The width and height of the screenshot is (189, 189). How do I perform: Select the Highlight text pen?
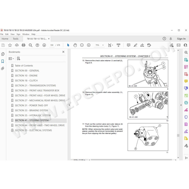pyautogui.click(x=135, y=45)
